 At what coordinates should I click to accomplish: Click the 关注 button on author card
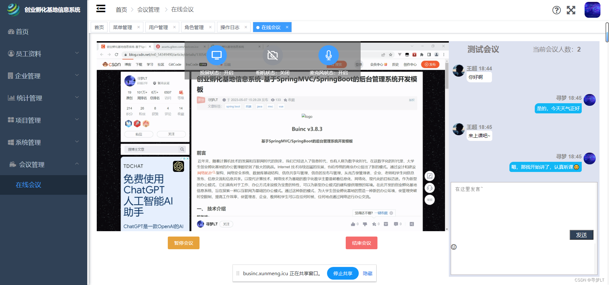pos(171,134)
